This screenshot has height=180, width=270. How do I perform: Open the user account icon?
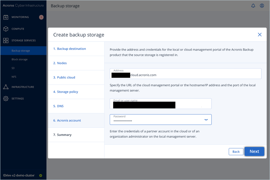point(262,6)
